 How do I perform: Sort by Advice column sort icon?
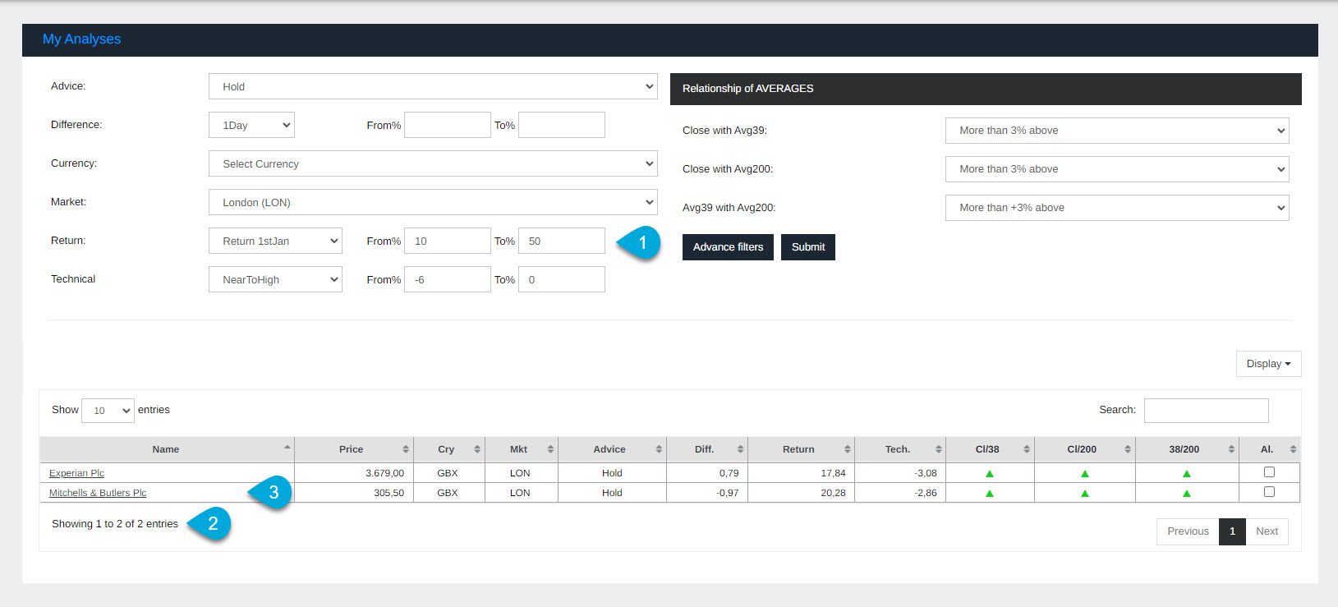pyautogui.click(x=659, y=449)
